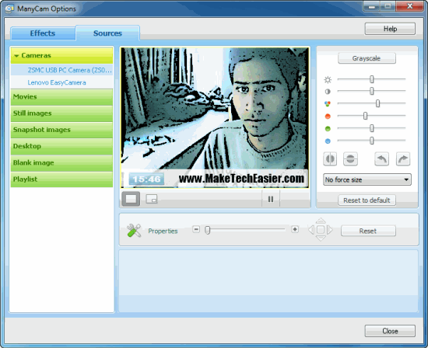Collapse the Cameras section
428x348 pixels.
[61, 56]
